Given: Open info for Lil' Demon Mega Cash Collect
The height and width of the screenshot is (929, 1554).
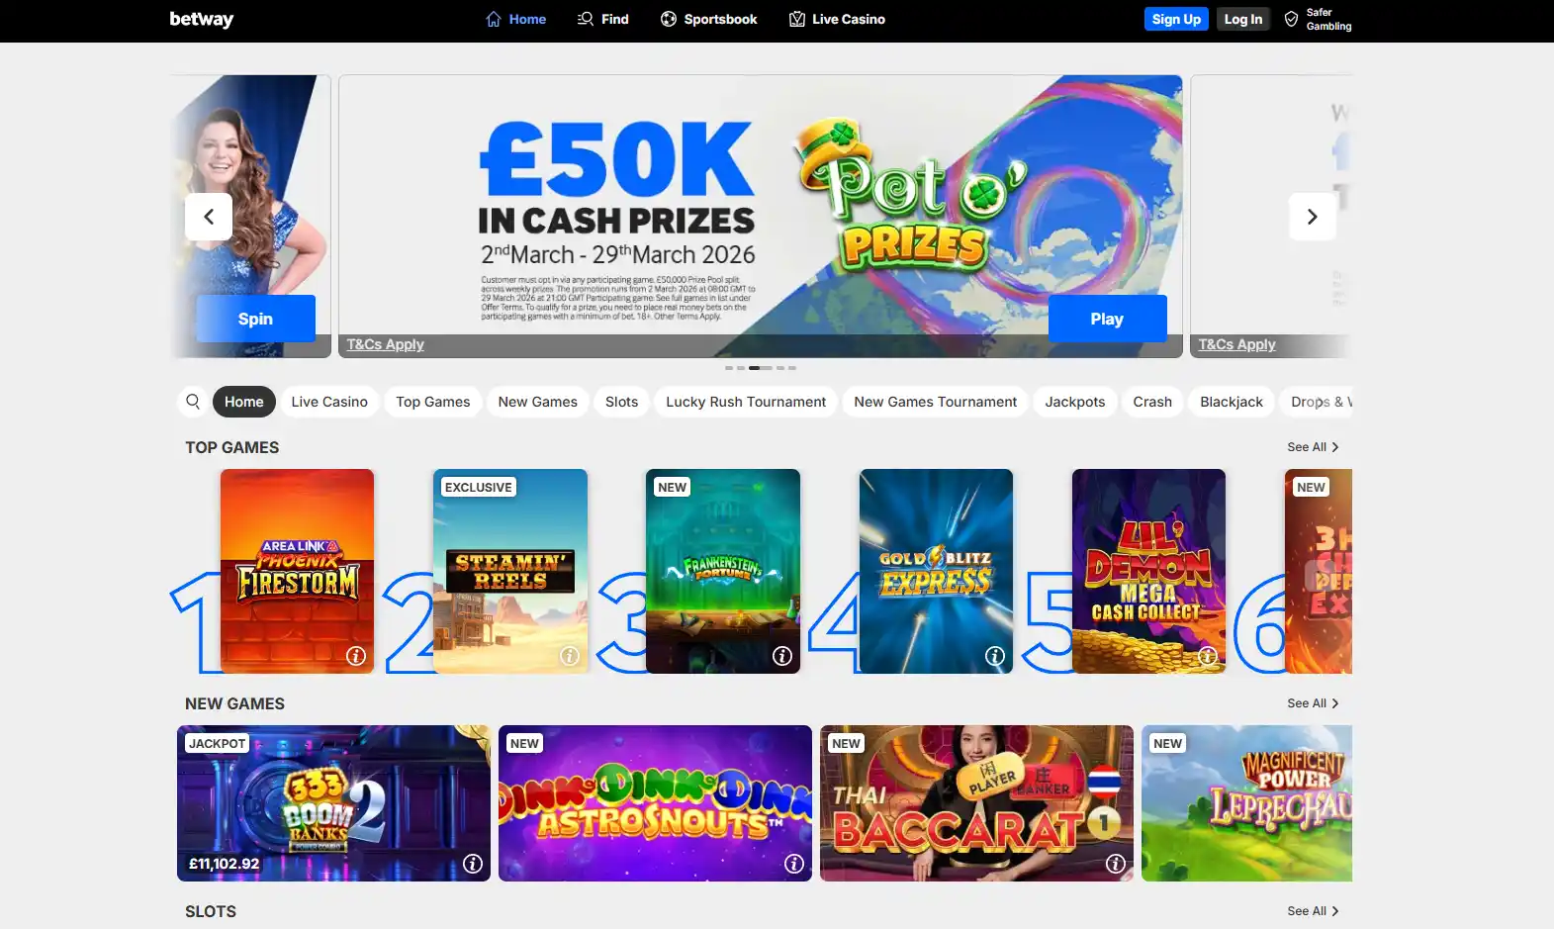Looking at the screenshot, I should click(x=1208, y=656).
